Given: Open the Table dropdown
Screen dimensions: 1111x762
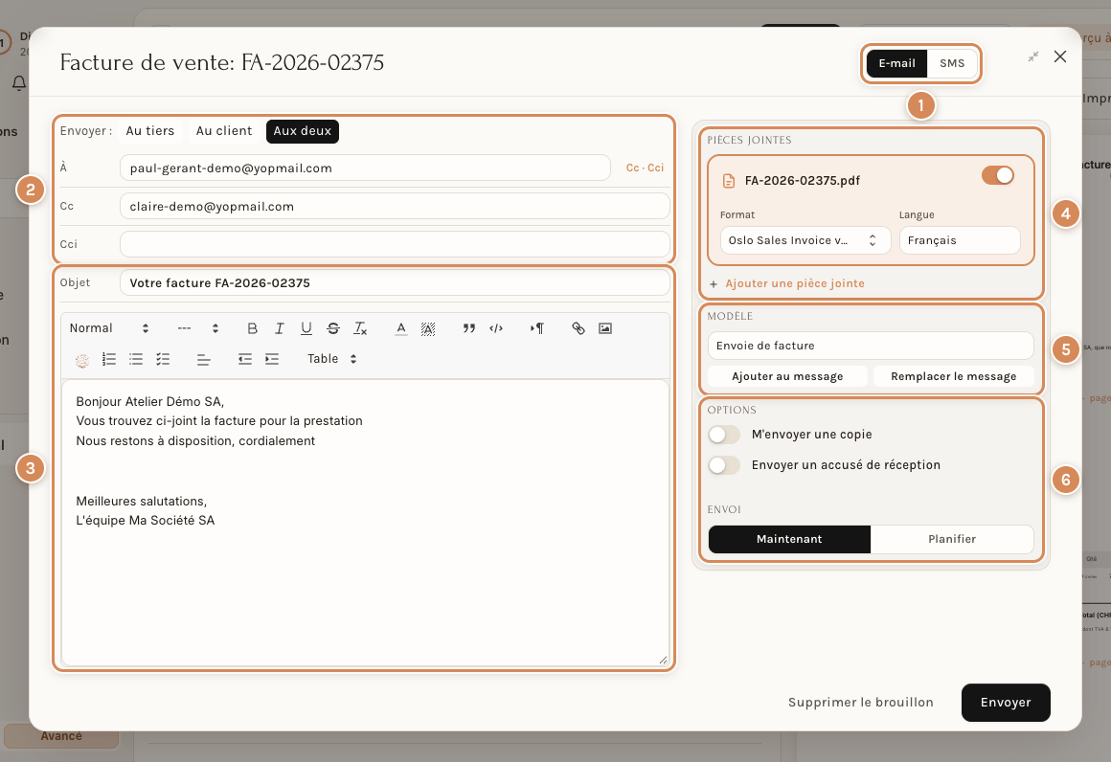Looking at the screenshot, I should pyautogui.click(x=331, y=359).
